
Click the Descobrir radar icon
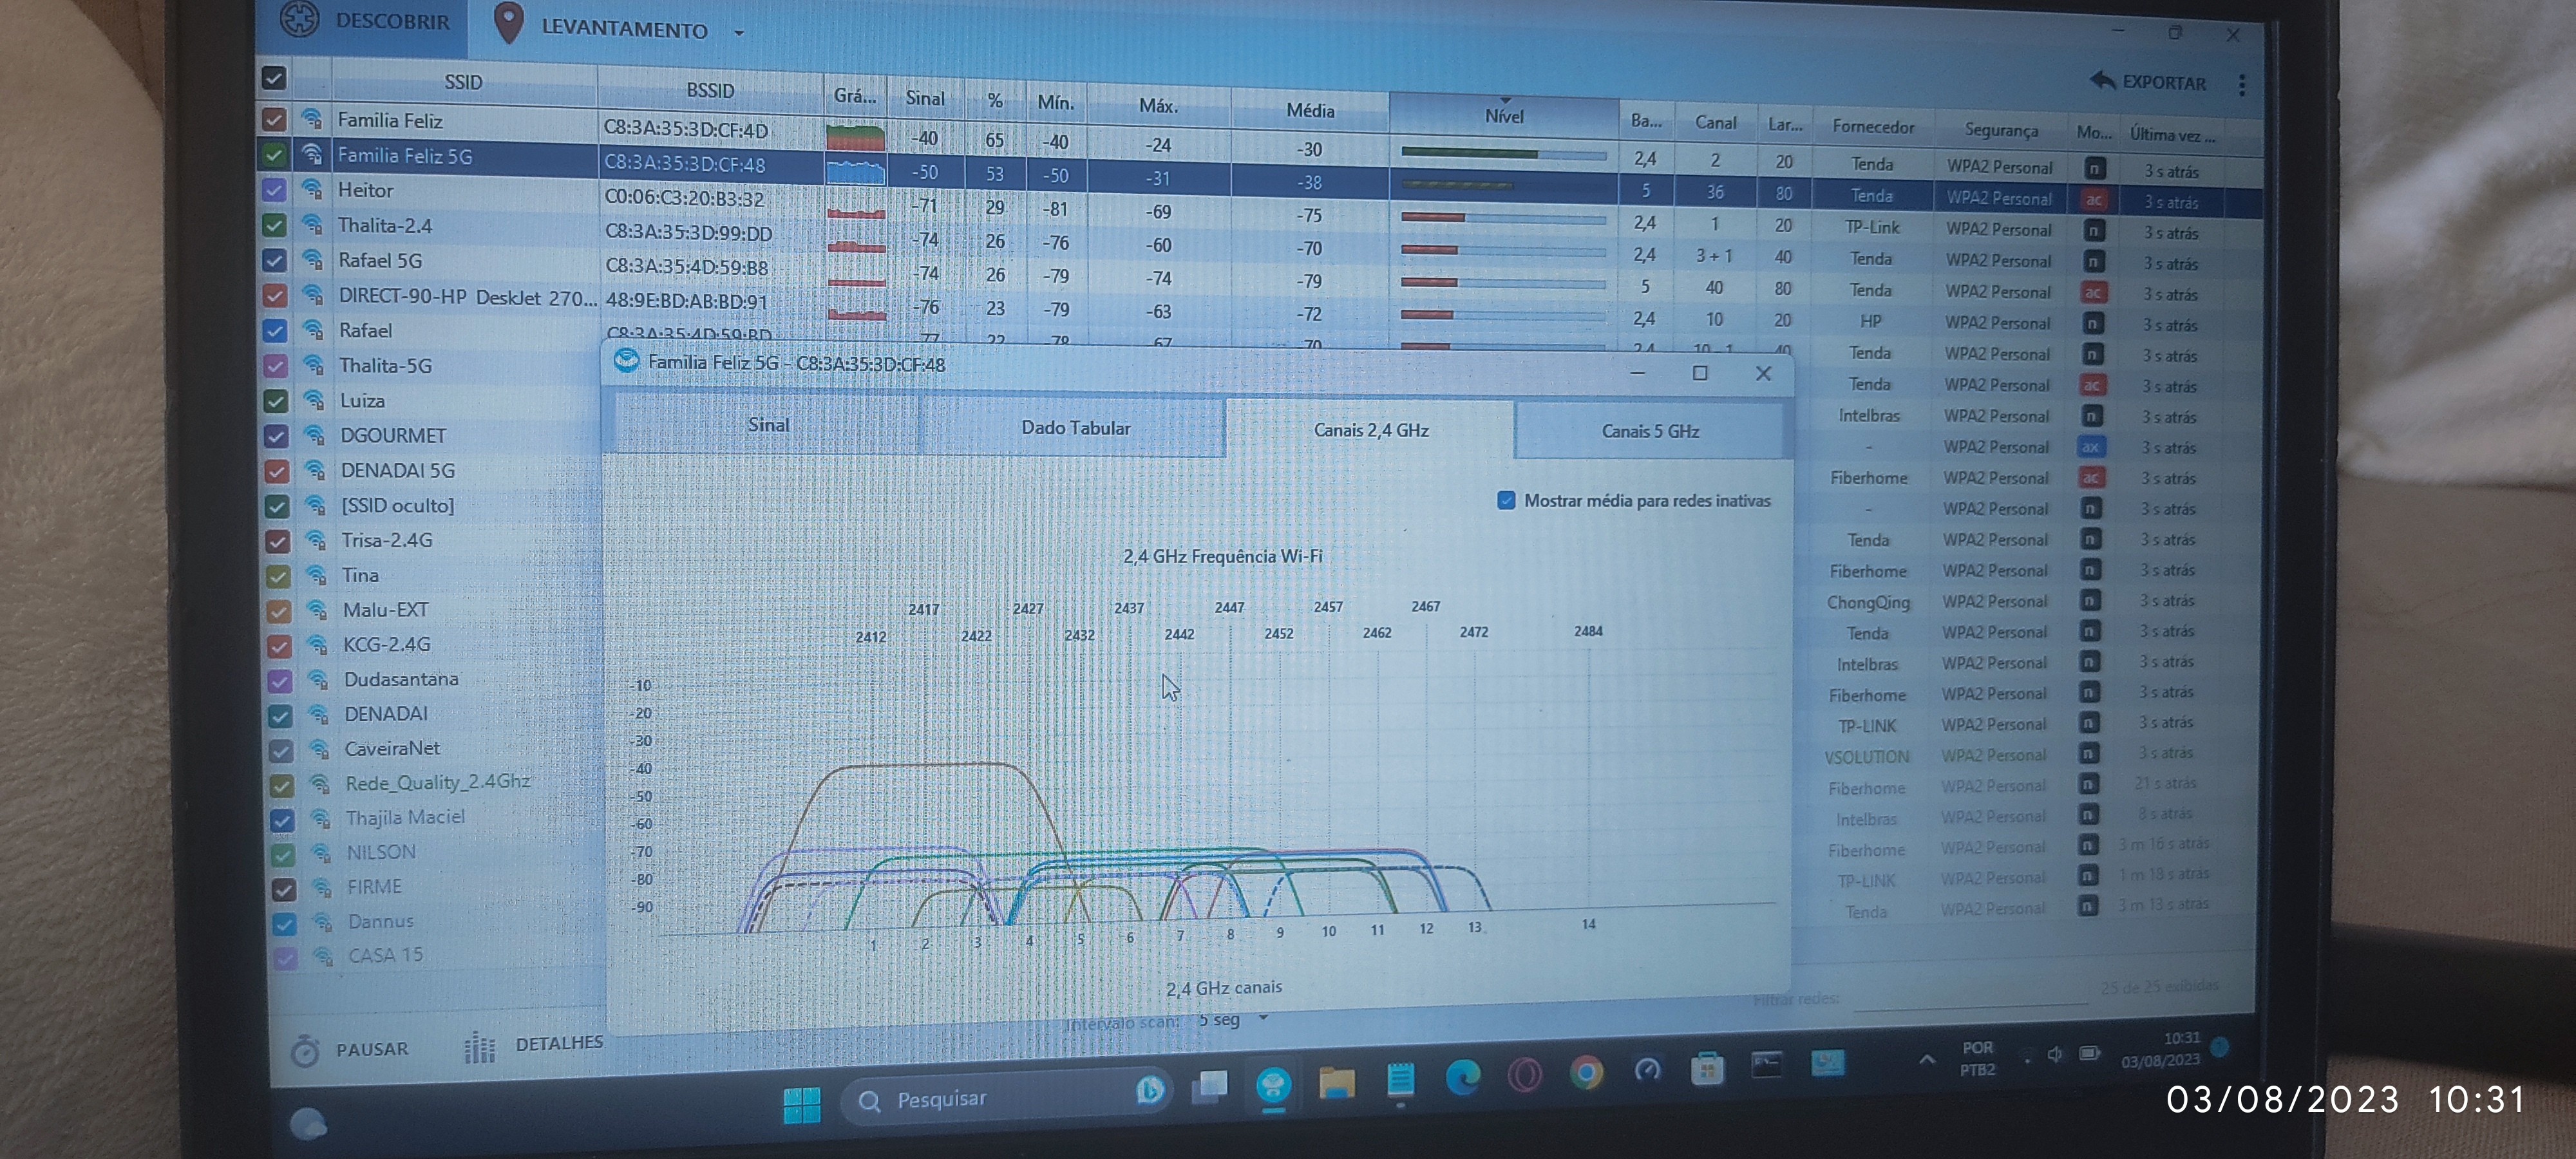tap(299, 19)
